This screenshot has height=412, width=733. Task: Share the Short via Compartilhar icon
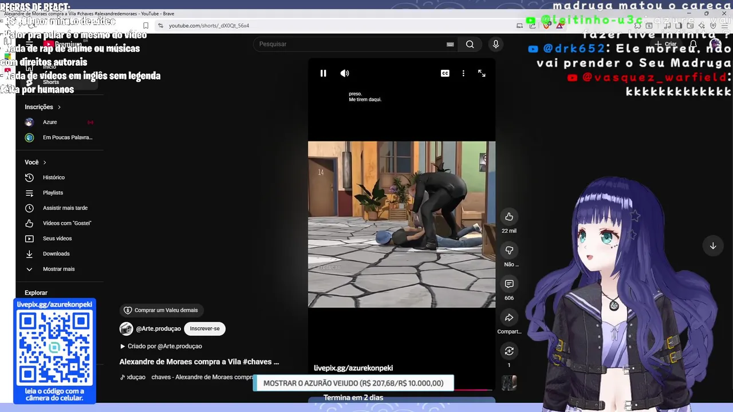point(509,318)
